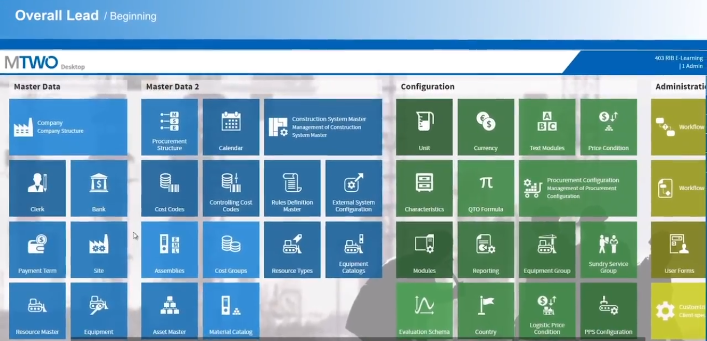Viewport: 707px width, 341px height.
Task: Select the Equipment Catalogs tile
Action: click(353, 249)
